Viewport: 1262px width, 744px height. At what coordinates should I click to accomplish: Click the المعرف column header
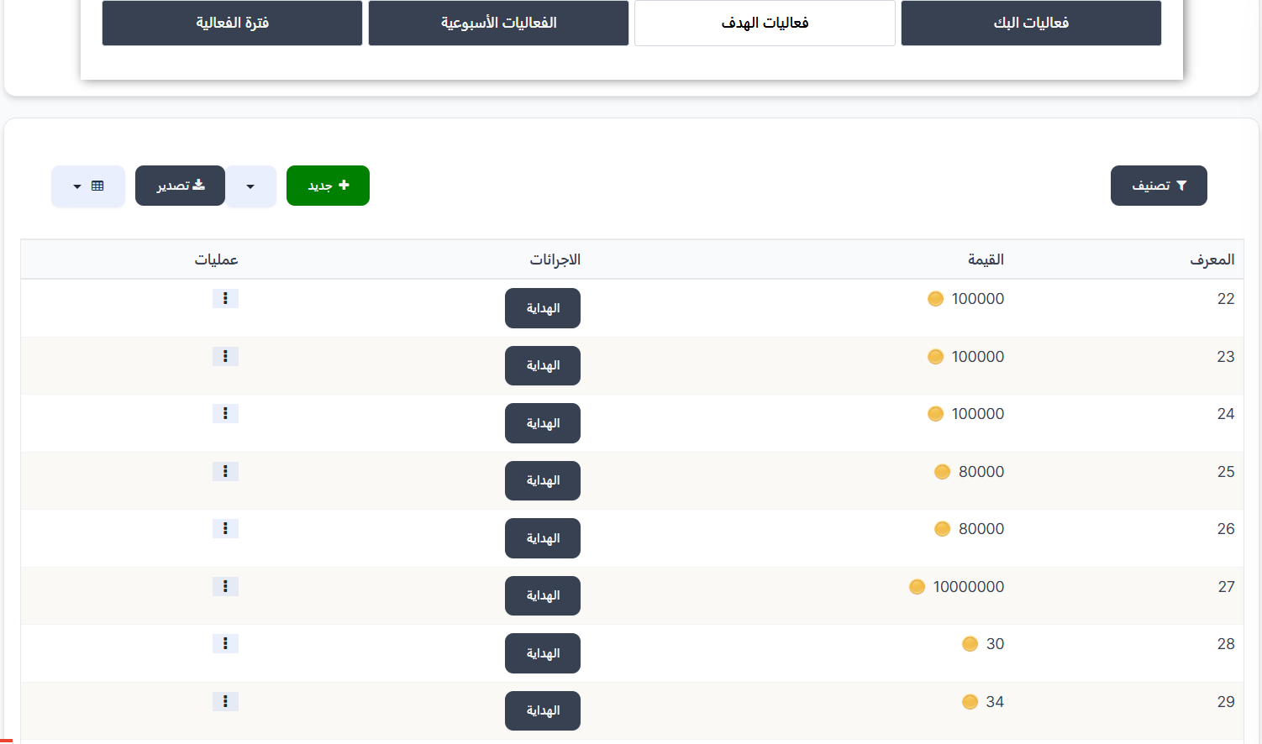1212,259
